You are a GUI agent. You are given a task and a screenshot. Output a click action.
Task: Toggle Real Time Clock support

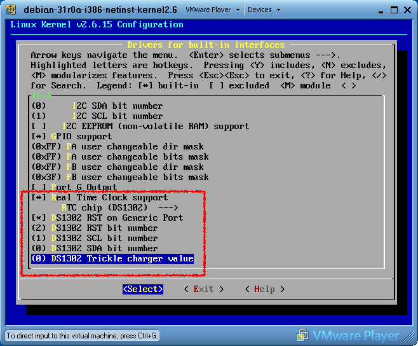(x=100, y=198)
